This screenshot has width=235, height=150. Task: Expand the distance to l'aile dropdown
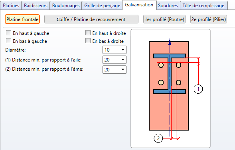click(115, 60)
